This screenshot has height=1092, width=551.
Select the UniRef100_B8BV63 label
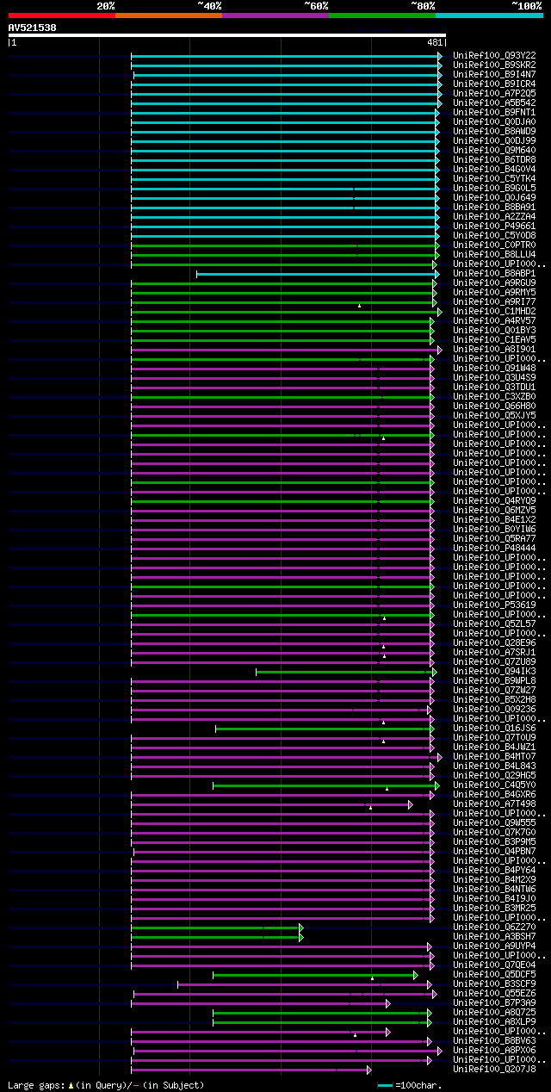coord(494,1040)
